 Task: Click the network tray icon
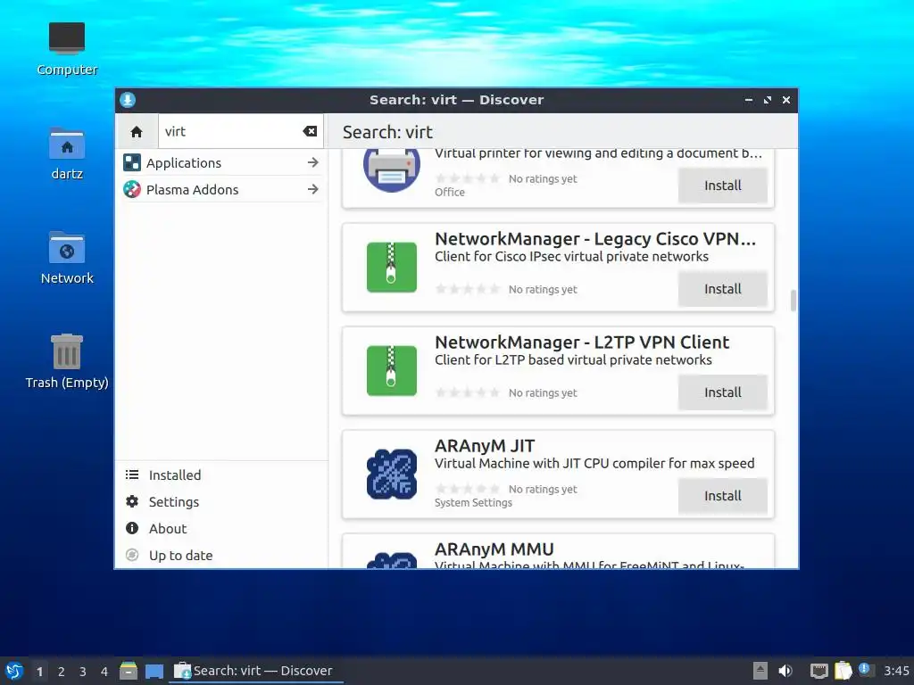819,671
